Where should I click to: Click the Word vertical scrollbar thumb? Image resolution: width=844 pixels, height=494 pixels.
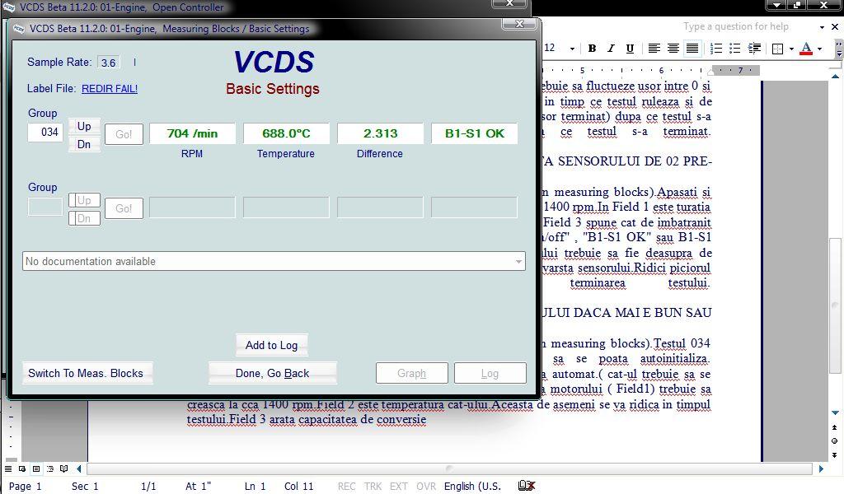pyautogui.click(x=835, y=306)
